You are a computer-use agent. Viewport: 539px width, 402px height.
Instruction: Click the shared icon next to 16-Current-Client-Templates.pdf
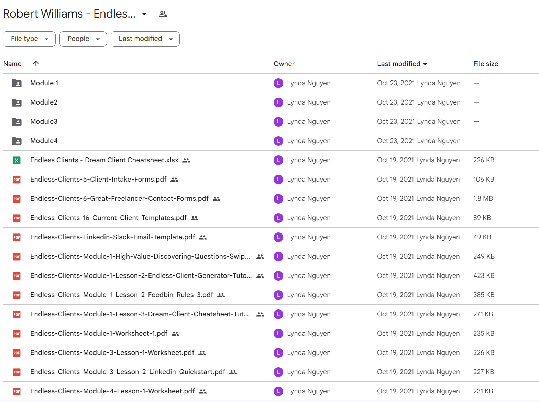[x=195, y=218]
